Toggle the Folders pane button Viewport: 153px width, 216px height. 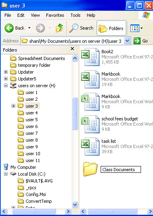pyautogui.click(x=111, y=28)
